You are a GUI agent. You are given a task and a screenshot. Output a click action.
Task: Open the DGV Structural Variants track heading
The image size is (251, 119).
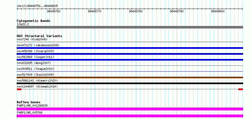pyautogui.click(x=39, y=36)
